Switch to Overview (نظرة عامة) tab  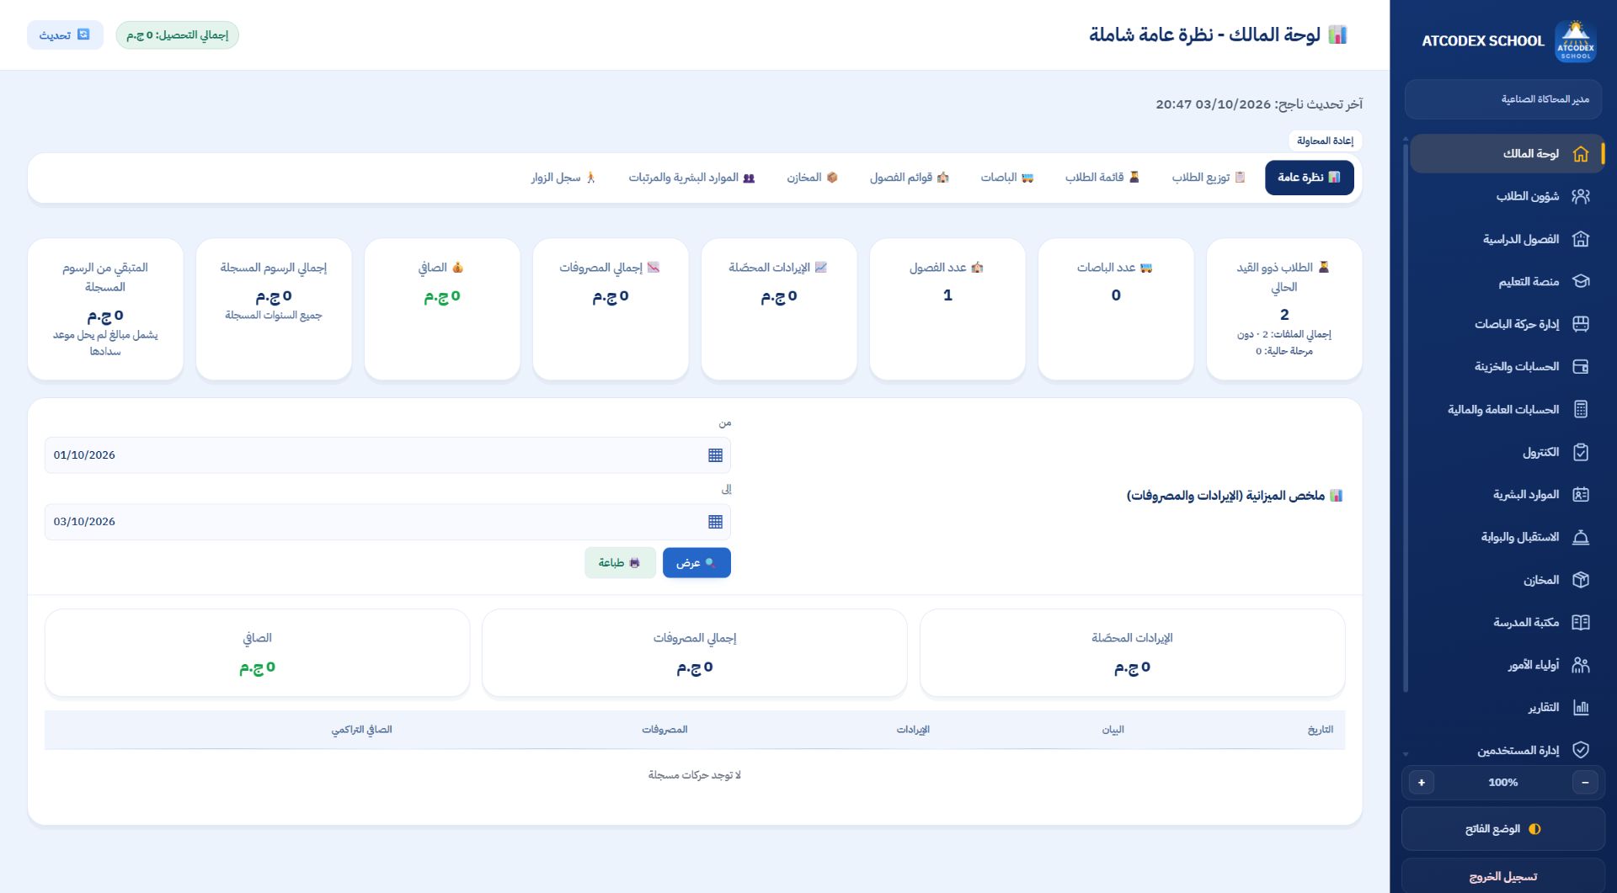1309,178
